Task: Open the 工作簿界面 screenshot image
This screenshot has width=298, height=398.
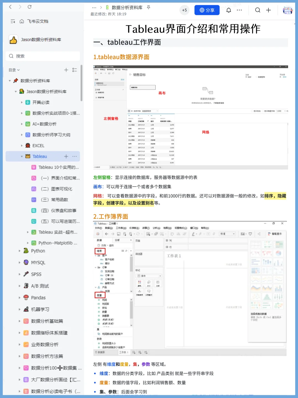Action: click(190, 289)
